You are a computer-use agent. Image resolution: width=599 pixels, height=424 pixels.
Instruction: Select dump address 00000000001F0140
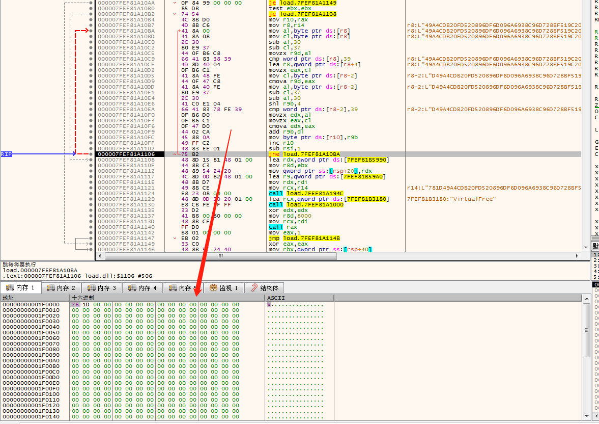31,417
